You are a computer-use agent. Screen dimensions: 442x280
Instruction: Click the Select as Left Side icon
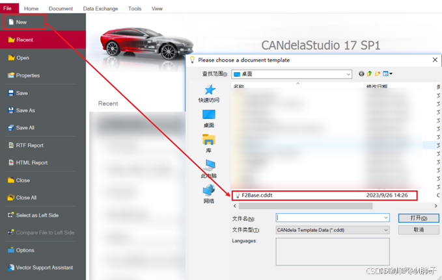click(x=11, y=215)
